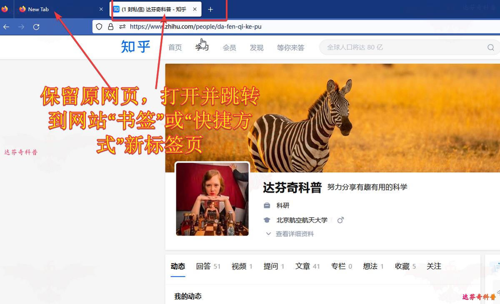Switch to the 文章 articles tab
The width and height of the screenshot is (500, 304).
click(303, 266)
